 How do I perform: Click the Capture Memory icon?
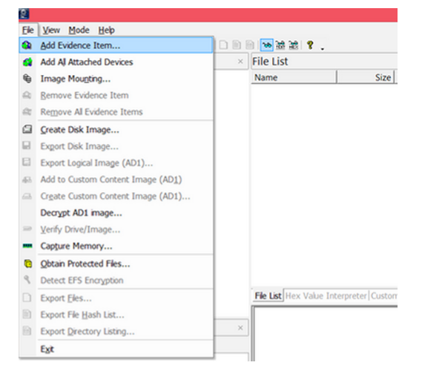pyautogui.click(x=27, y=246)
